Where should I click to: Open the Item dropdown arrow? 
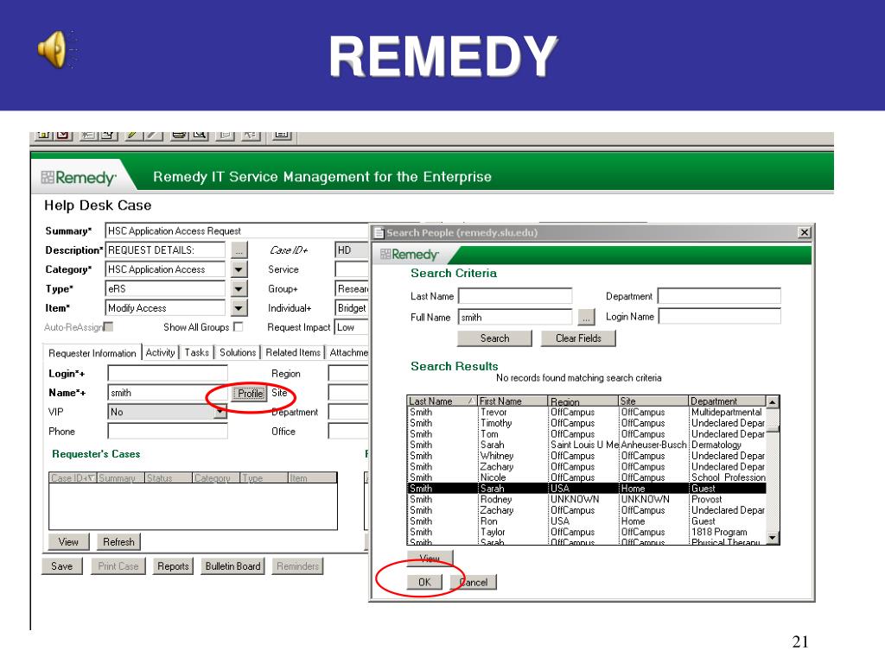click(239, 308)
